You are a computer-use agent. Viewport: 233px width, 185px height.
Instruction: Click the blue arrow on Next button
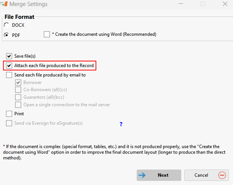pyautogui.click(x=142, y=175)
